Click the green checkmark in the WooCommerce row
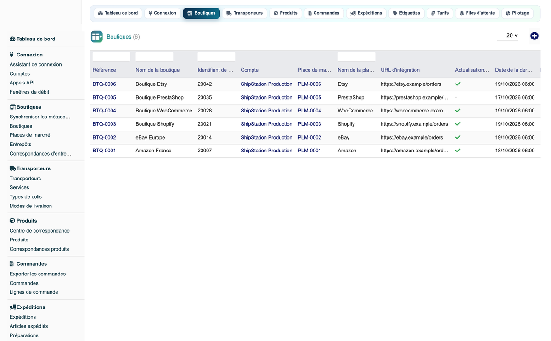The image size is (551, 341). point(458,111)
